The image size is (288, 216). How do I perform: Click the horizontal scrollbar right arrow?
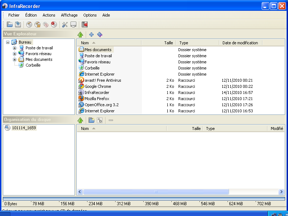pos(282,192)
